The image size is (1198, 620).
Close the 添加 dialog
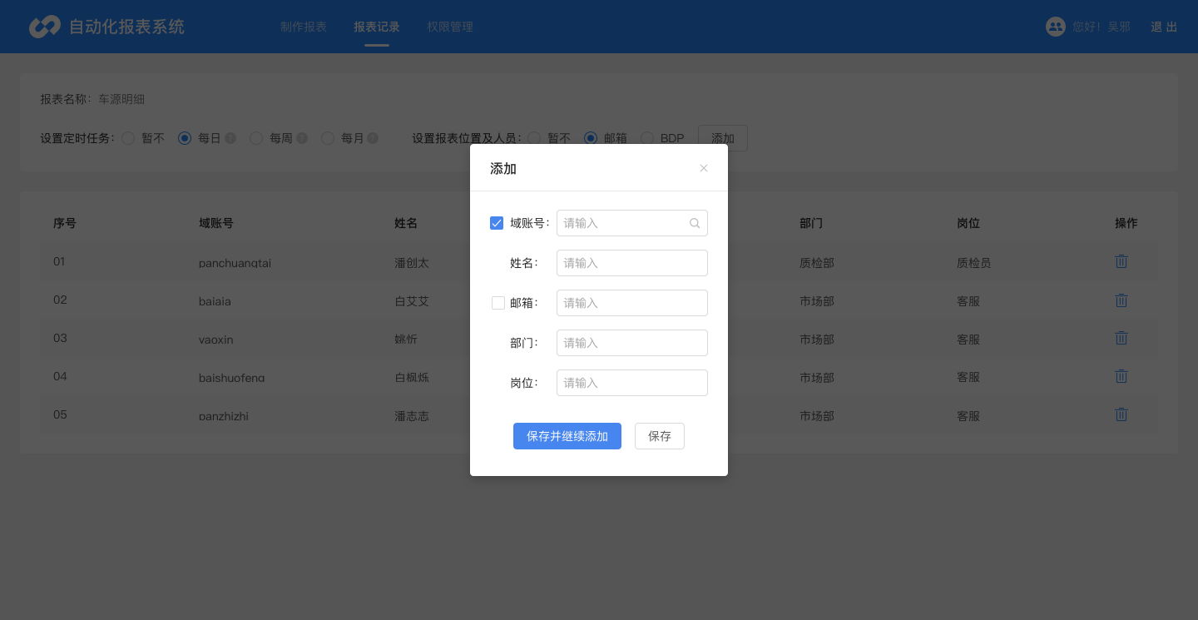(704, 168)
